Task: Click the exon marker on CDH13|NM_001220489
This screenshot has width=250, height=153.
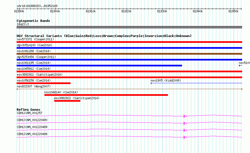Action: coord(184,130)
